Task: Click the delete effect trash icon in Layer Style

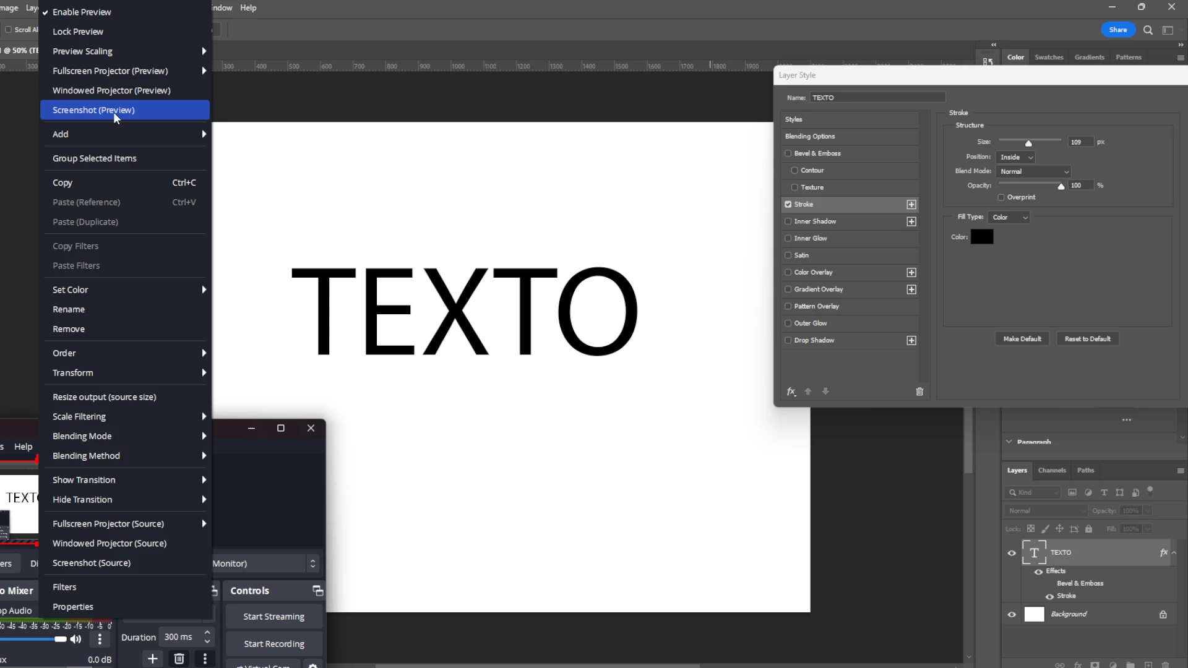Action: click(919, 392)
